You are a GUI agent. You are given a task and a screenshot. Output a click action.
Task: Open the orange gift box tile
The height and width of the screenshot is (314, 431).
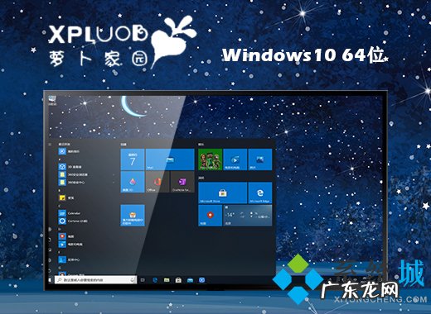[133, 216]
